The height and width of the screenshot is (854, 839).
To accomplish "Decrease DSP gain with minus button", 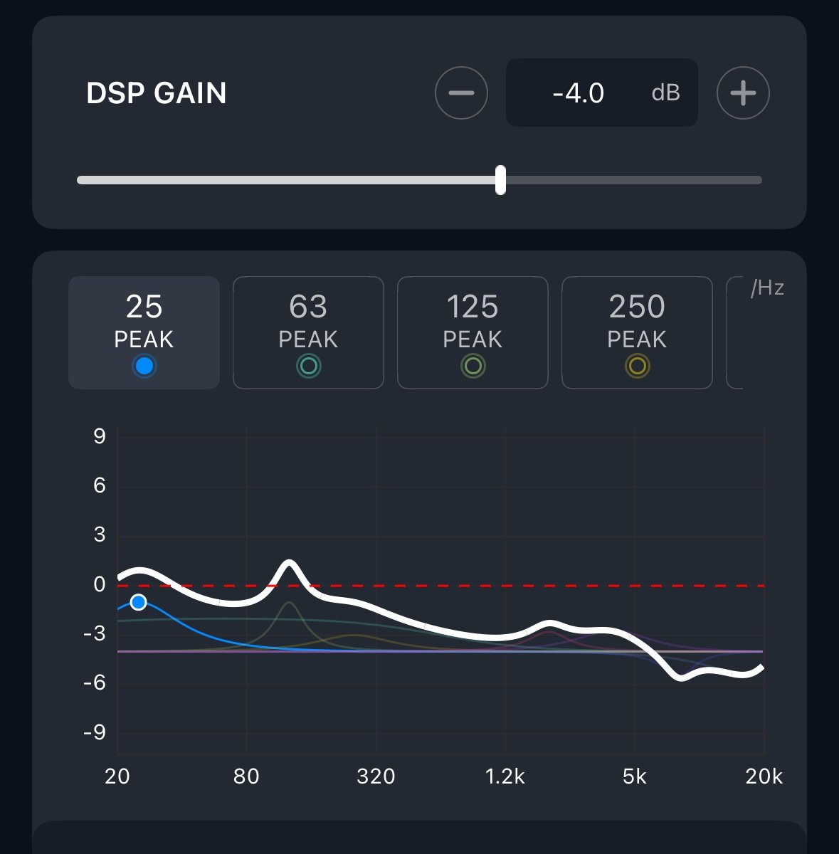I will [x=461, y=93].
